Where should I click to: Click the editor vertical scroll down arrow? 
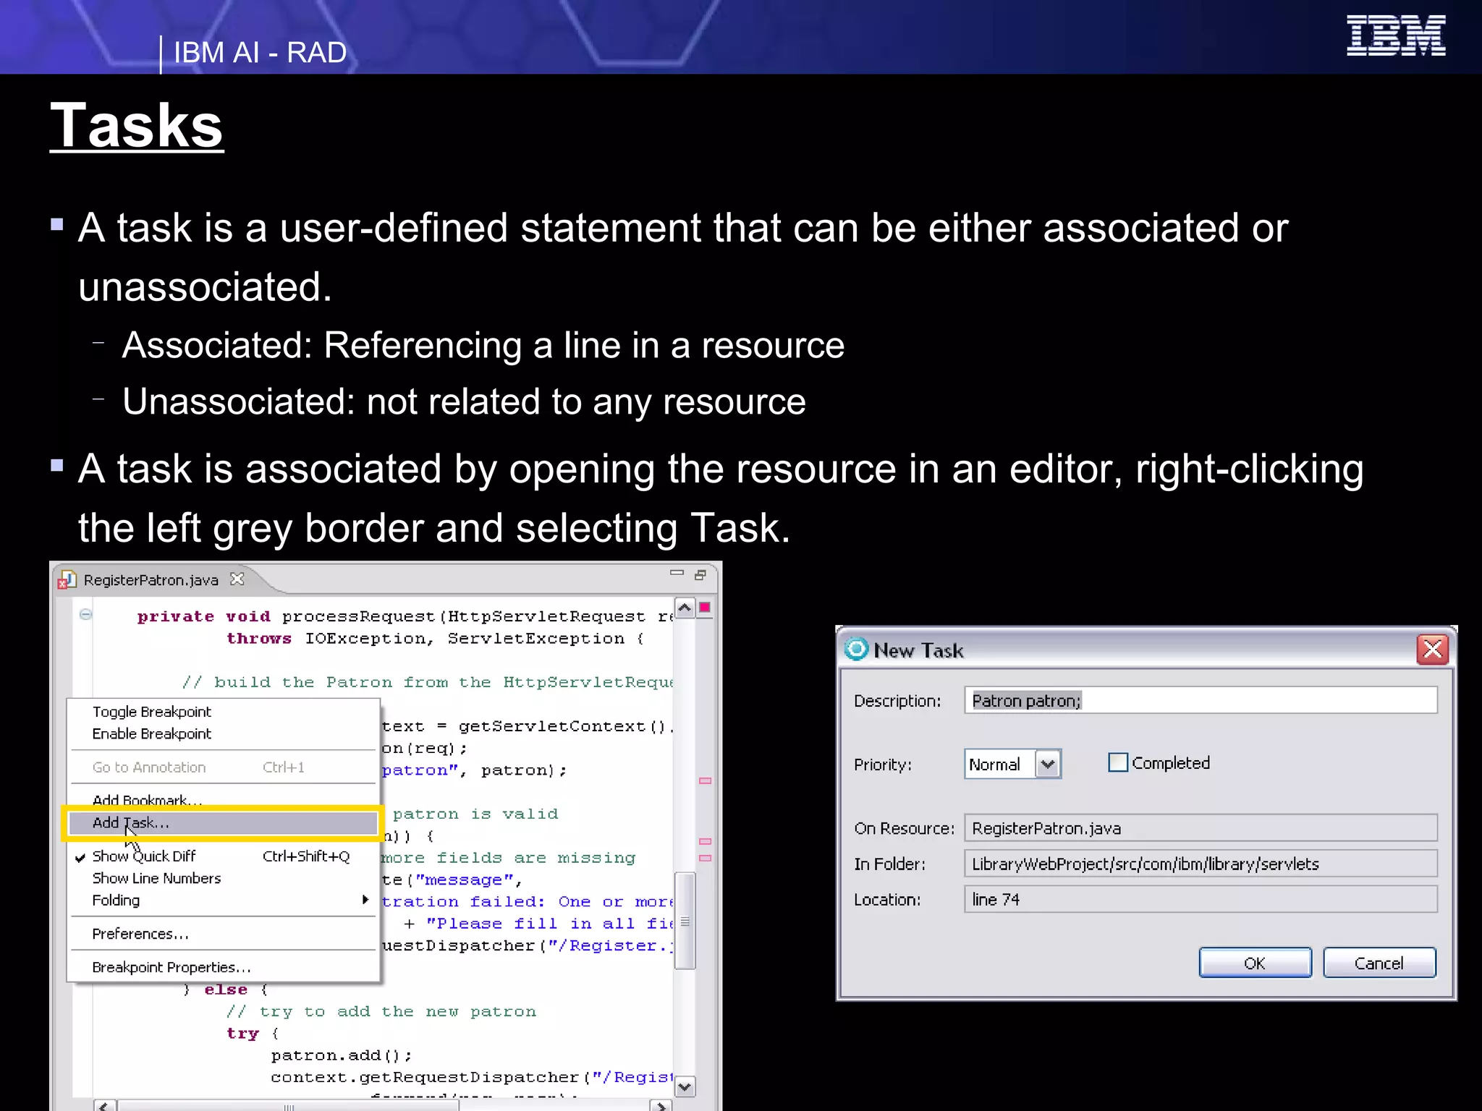[x=685, y=1086]
